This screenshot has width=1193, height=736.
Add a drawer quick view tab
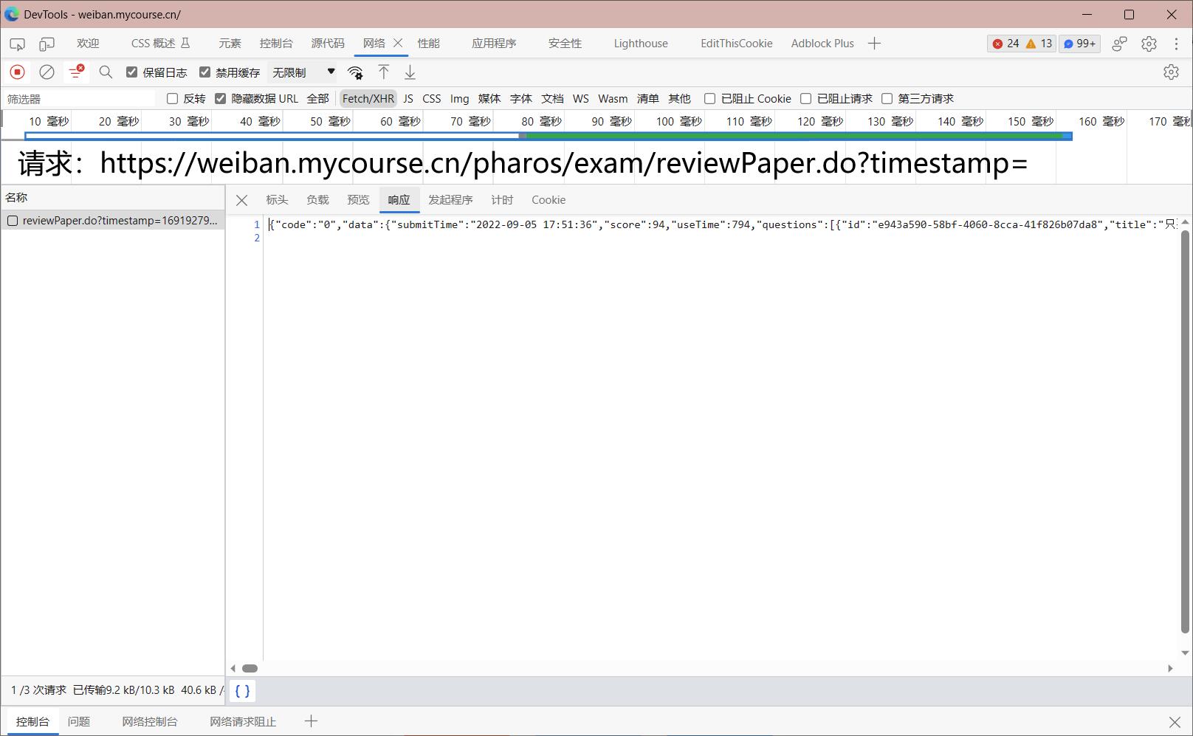coord(311,721)
